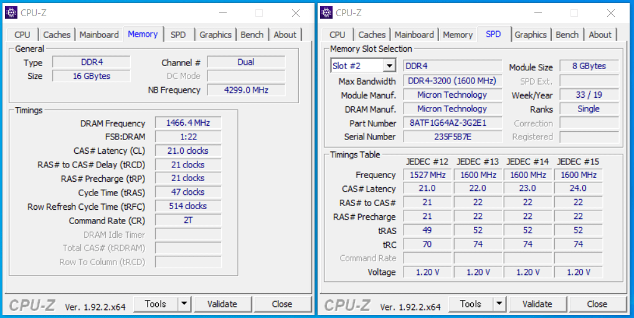Switch to Caches tab in the right window

point(372,35)
